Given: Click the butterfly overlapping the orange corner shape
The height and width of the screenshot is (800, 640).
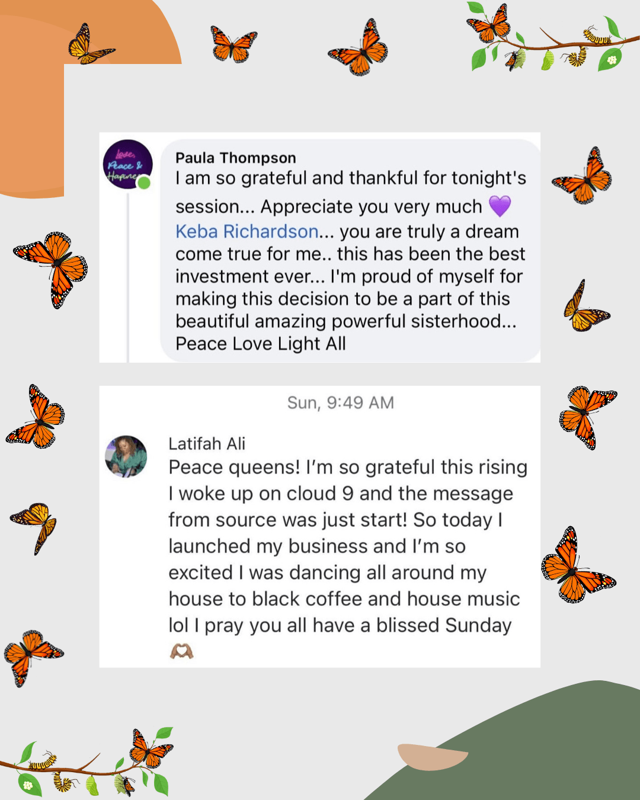Looking at the screenshot, I should tap(89, 45).
